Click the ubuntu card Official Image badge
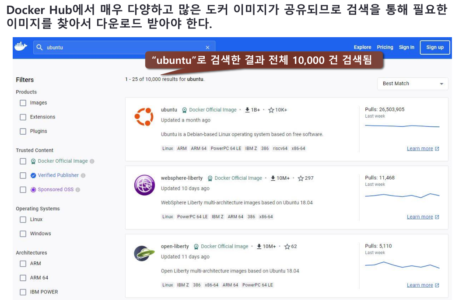Screen dimensions: 462x300 click(x=209, y=110)
